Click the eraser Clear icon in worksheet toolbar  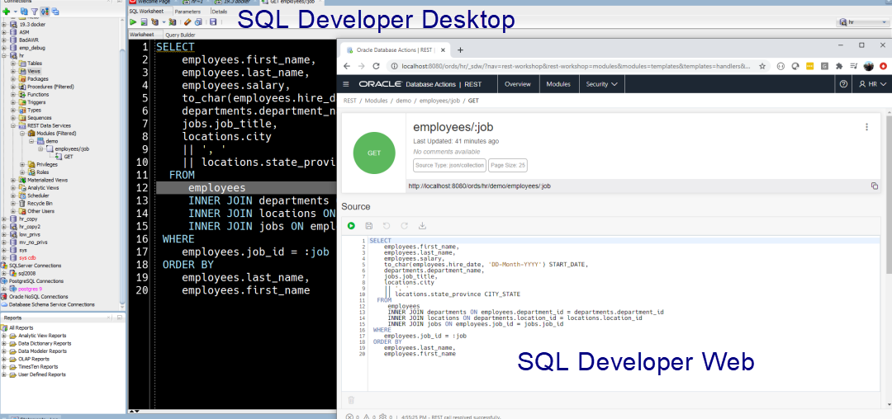tap(187, 22)
